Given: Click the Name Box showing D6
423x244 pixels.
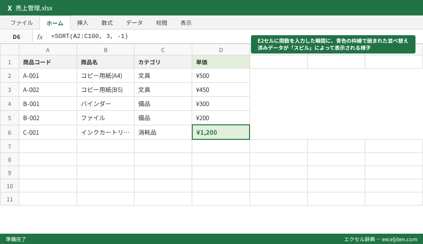Looking at the screenshot, I should click(x=16, y=37).
